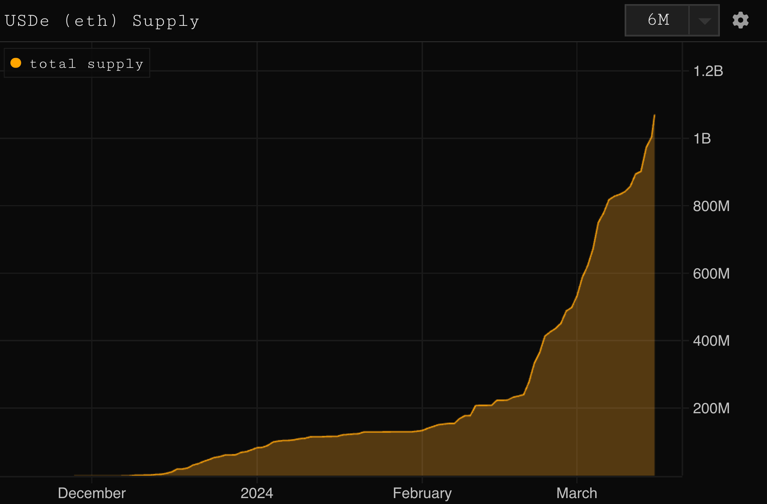767x504 pixels.
Task: Click the February x-axis label
Action: (x=422, y=493)
